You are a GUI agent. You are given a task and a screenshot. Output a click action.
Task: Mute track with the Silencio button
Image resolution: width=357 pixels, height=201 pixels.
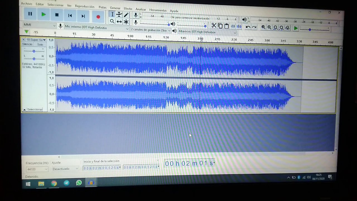pos(27,44)
